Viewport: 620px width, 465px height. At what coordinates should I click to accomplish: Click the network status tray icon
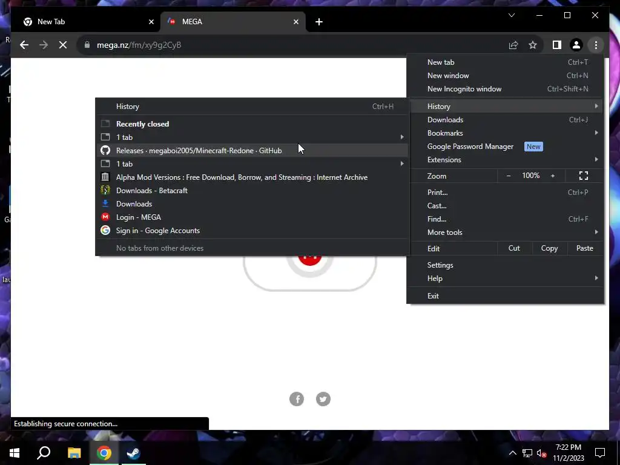527,453
